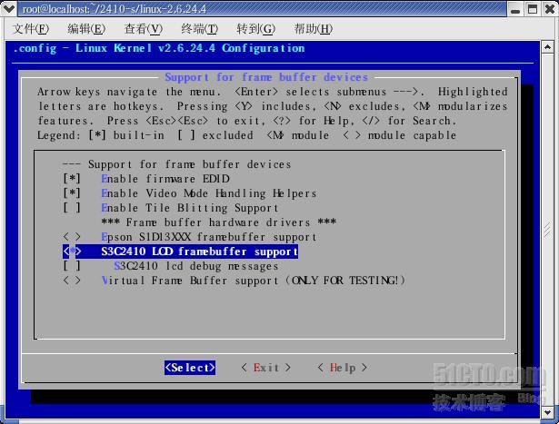Click the Select button
559x424 pixels.
click(190, 368)
